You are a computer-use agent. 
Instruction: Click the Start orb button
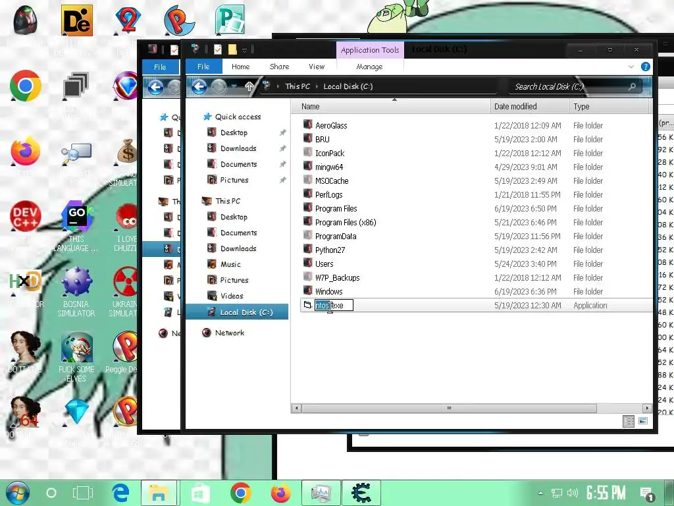[x=18, y=493]
